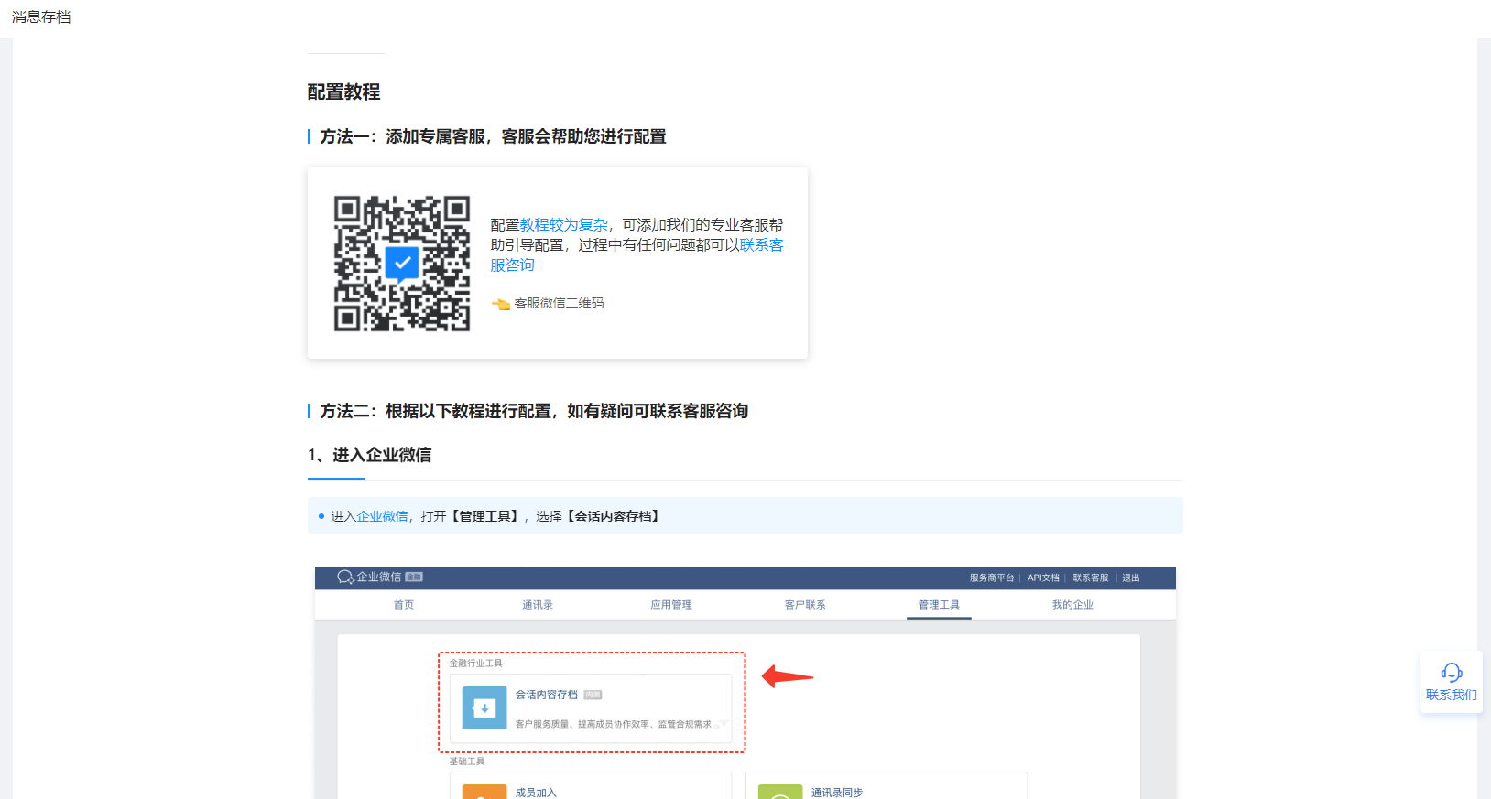Click the 基础工具 section label
The width and height of the screenshot is (1491, 799).
click(x=466, y=761)
